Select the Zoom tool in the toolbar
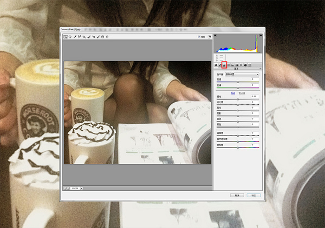The image size is (325, 228). click(x=66, y=37)
